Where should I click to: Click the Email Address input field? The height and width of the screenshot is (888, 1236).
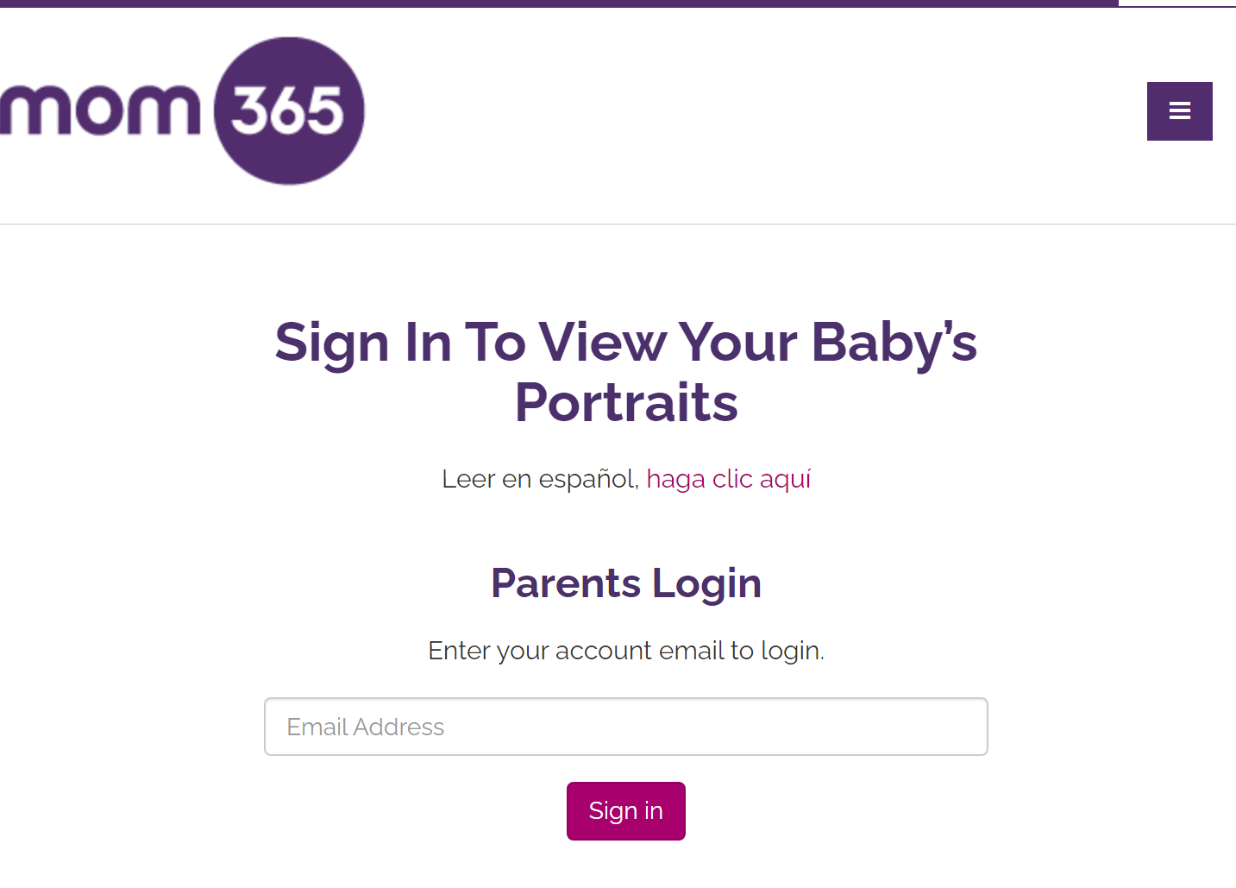coord(625,727)
